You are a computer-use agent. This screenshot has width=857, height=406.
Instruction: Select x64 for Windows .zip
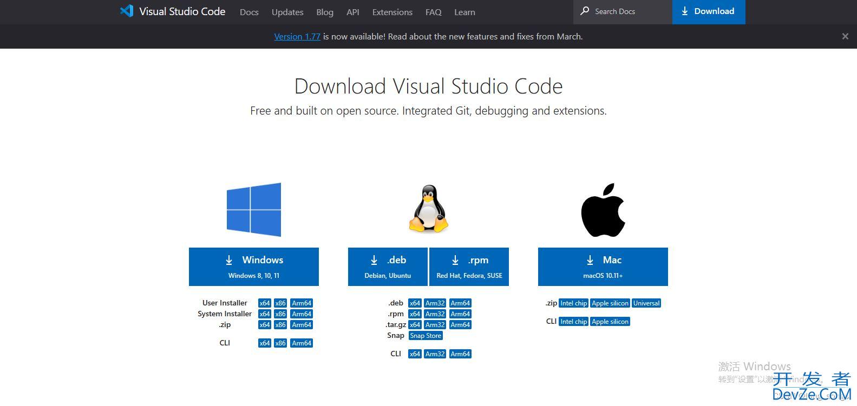(265, 325)
